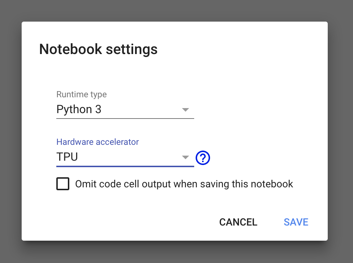Click the dimmed backdrop below the dialog
The width and height of the screenshot is (353, 263).
[x=176, y=253]
